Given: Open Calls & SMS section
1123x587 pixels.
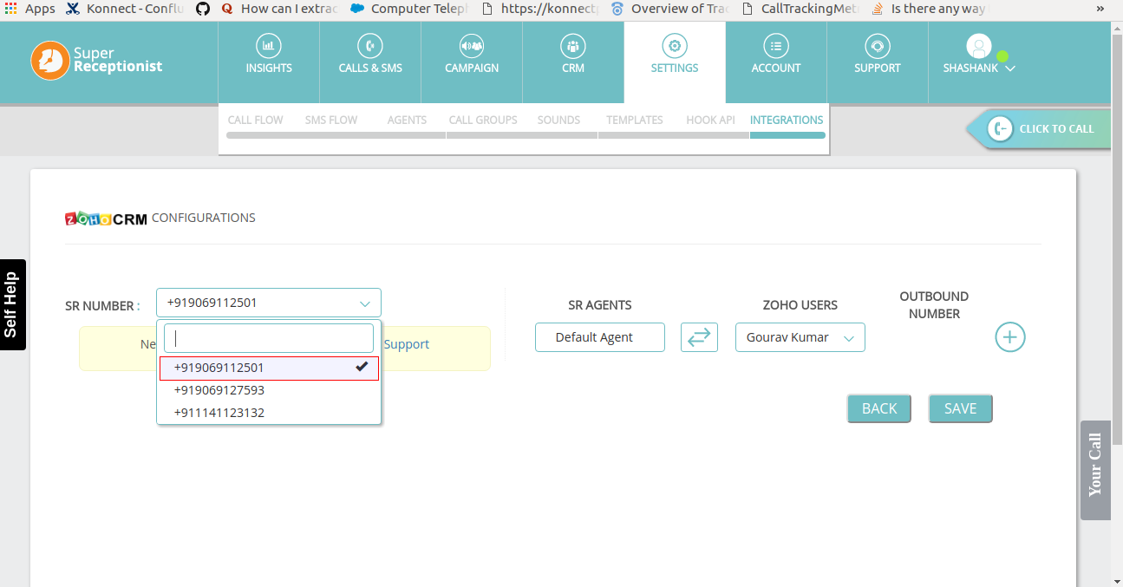Looking at the screenshot, I should (370, 62).
